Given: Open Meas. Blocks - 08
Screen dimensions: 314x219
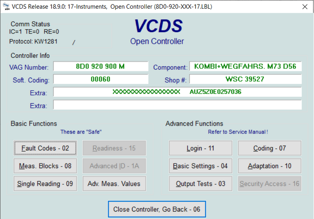Looking at the screenshot, I should click(45, 166).
